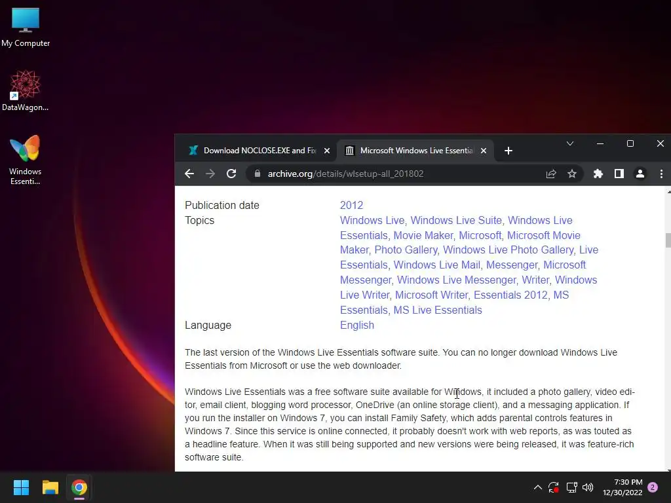
Task: Open the Windows Live Messenger topic link
Action: 457,280
